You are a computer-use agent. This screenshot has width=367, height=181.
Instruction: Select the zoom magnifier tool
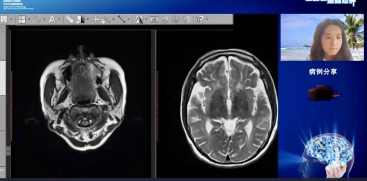tap(106, 19)
